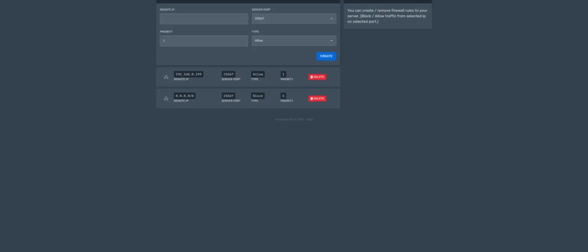Focus the Remote IP input field
The image size is (588, 252).
tap(204, 18)
